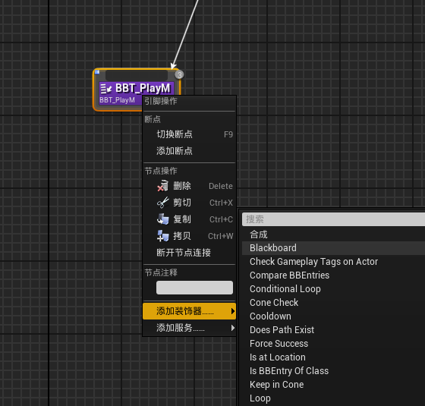Click the task icon on BBT_PlayM node

pyautogui.click(x=105, y=88)
